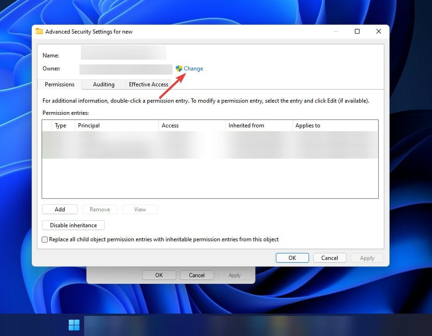
Task: Open the Auditing tab
Action: [103, 84]
